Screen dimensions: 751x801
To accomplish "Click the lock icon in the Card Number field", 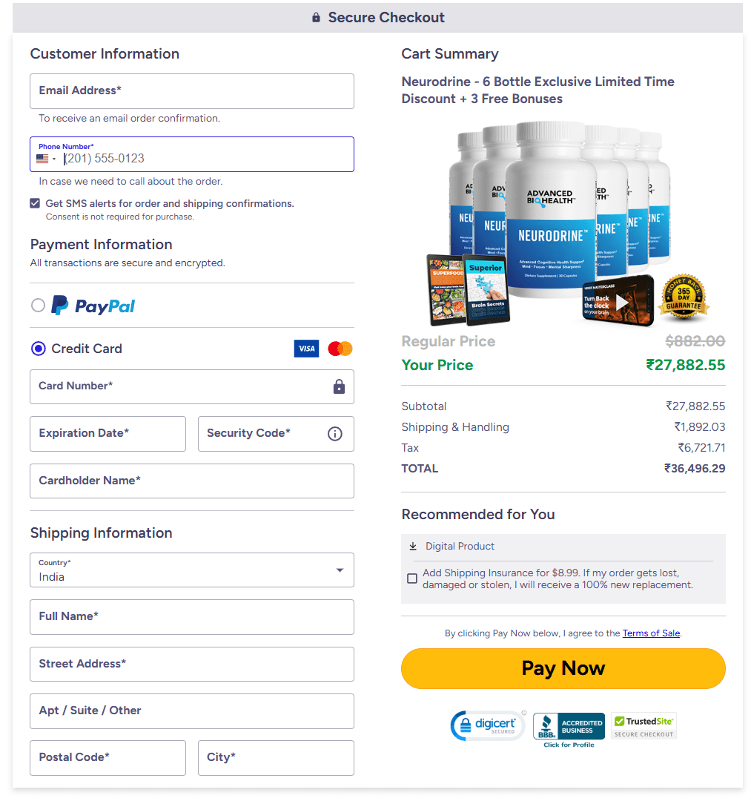I will (x=339, y=386).
